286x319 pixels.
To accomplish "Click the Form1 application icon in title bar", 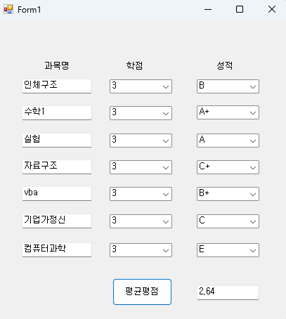I will tap(8, 10).
